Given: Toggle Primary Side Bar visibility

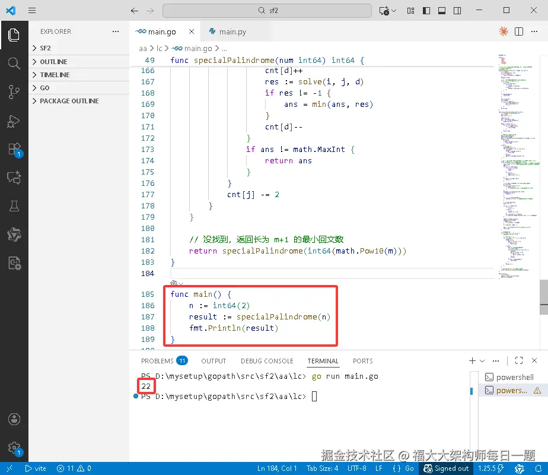Looking at the screenshot, I should [426, 11].
